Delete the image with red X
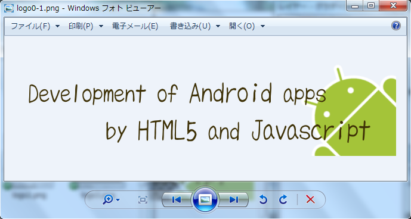The width and height of the screenshot is (411, 219). tap(310, 199)
